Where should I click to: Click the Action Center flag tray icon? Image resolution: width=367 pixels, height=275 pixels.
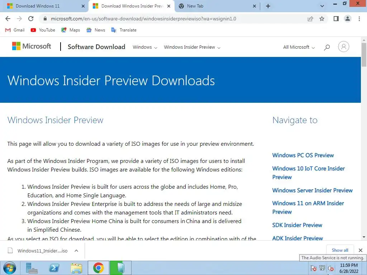click(x=313, y=268)
